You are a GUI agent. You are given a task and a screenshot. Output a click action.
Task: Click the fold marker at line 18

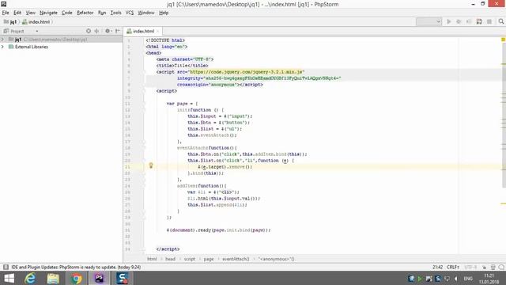(x=144, y=148)
